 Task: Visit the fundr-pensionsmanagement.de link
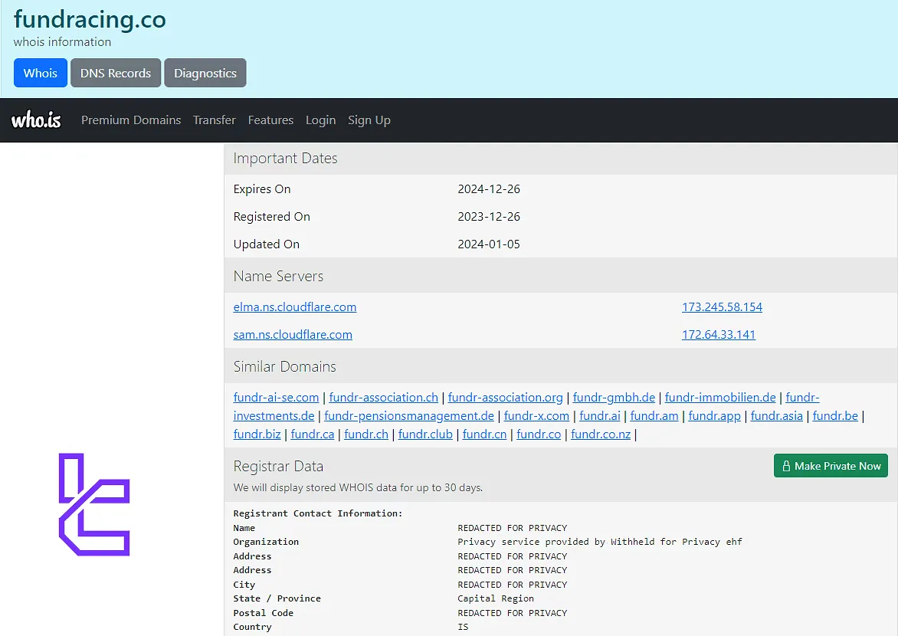click(409, 416)
